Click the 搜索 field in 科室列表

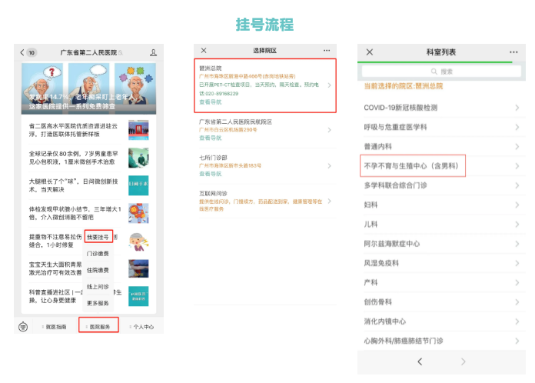point(441,72)
